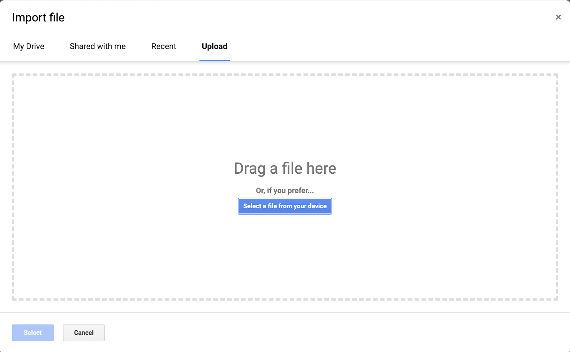Screen dimensions: 570x352
Task: Click the Import file dialog title
Action: point(38,17)
